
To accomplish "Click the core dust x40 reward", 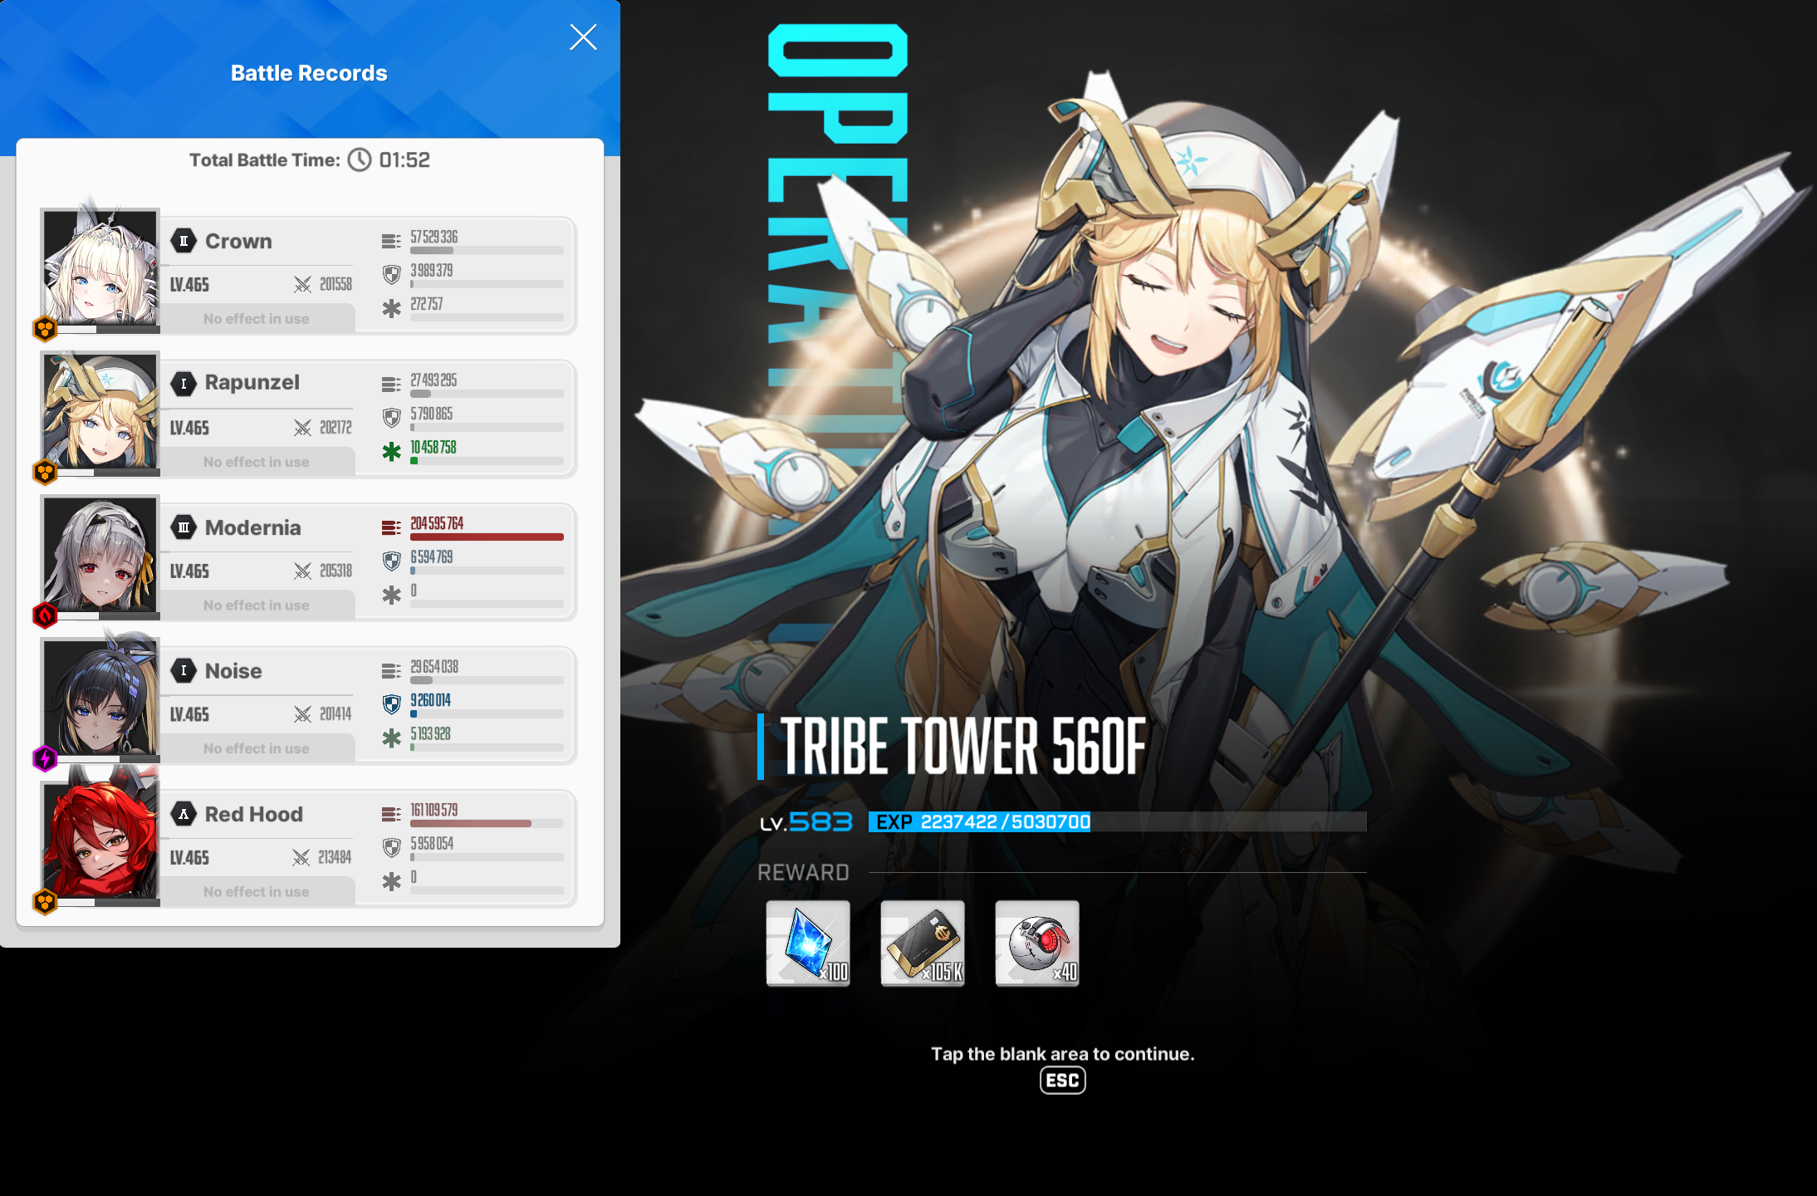I will pos(1037,944).
